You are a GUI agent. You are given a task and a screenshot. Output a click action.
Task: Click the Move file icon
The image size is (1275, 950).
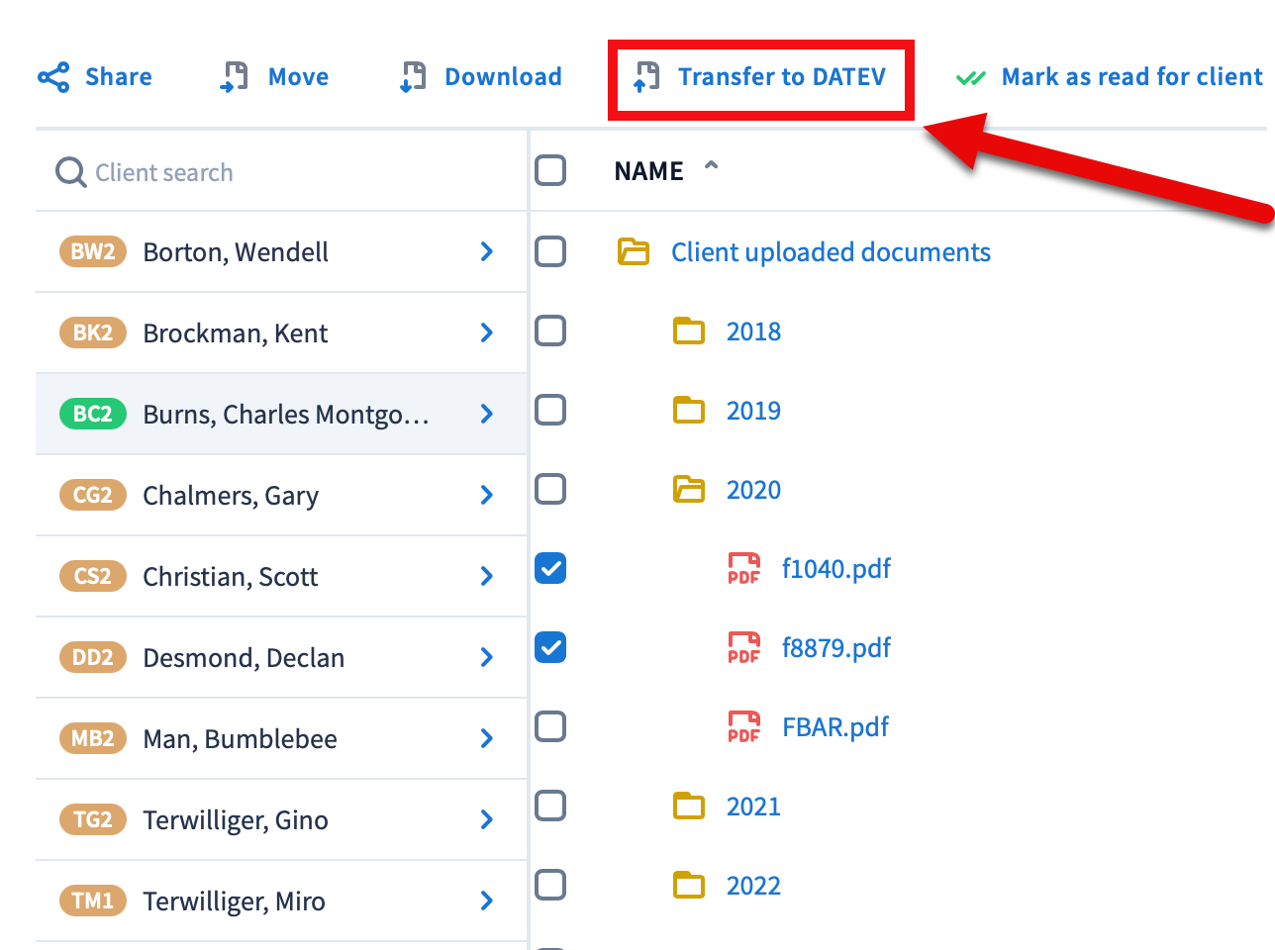point(235,77)
